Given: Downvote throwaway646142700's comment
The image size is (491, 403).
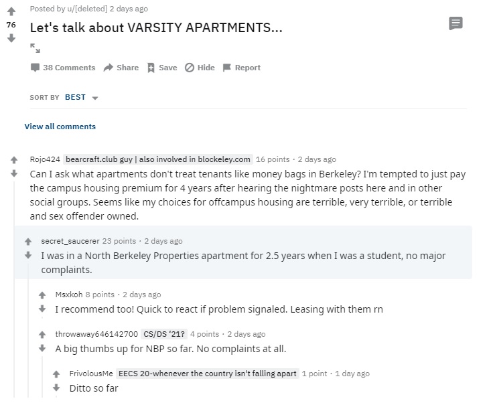Looking at the screenshot, I should coord(42,348).
